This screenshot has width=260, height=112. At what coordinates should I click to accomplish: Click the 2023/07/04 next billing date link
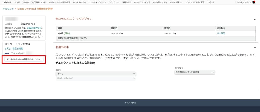click(34, 28)
